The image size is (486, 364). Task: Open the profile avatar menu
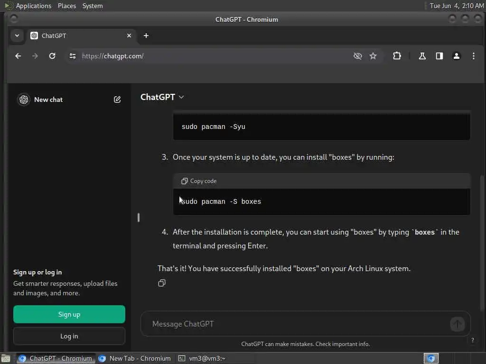(456, 56)
